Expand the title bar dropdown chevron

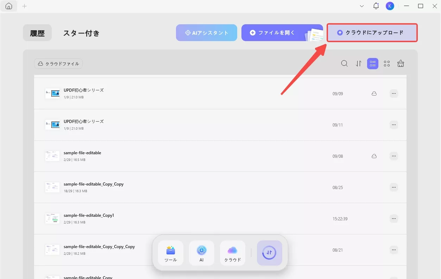(x=362, y=6)
